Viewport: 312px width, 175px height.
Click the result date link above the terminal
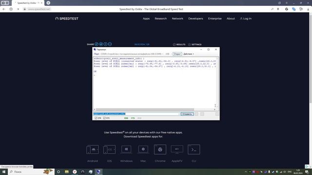pos(142,44)
